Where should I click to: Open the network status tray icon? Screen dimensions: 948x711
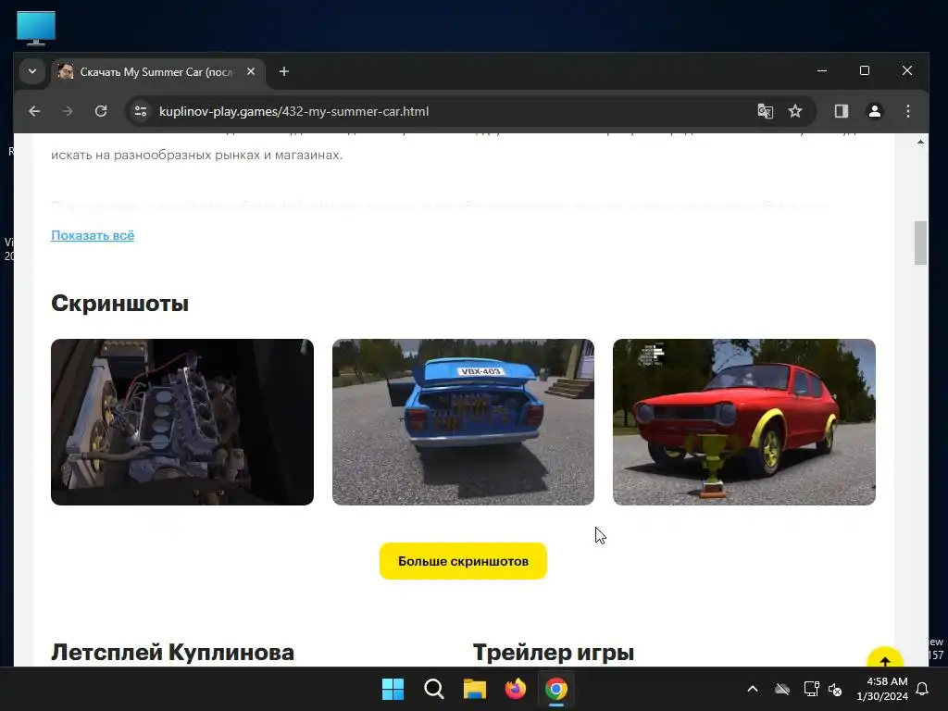tap(811, 689)
